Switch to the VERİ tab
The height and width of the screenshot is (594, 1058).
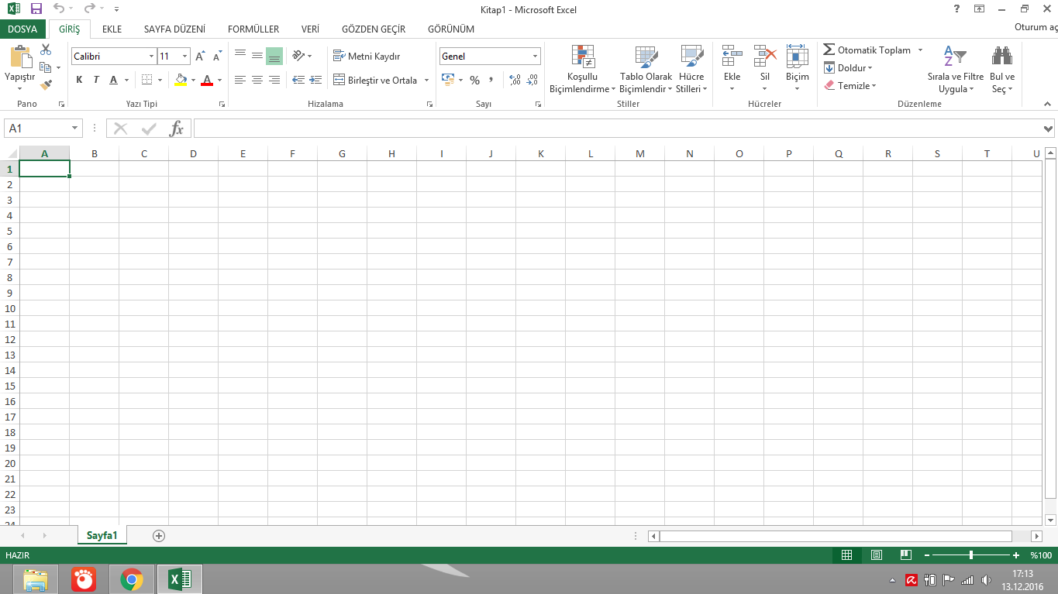click(311, 29)
